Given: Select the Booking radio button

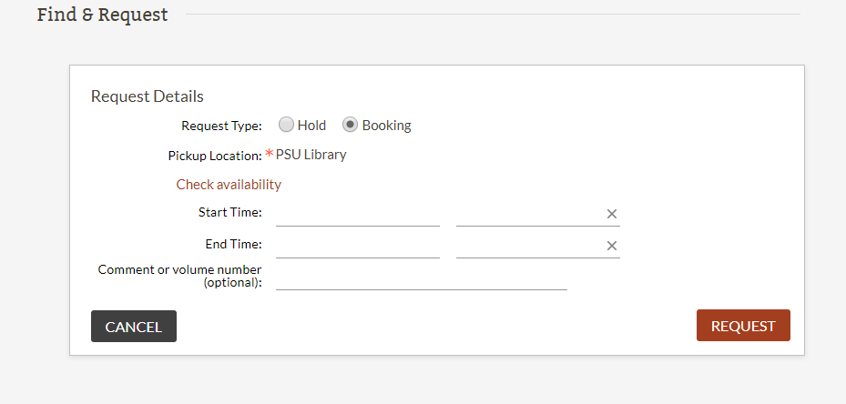Looking at the screenshot, I should coord(351,126).
